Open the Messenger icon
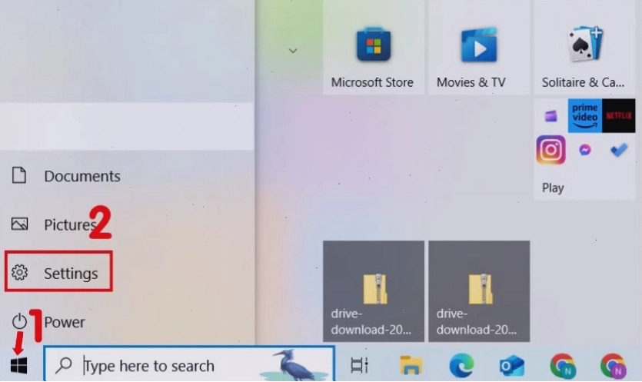Viewport: 642px width, 382px height. coord(584,150)
